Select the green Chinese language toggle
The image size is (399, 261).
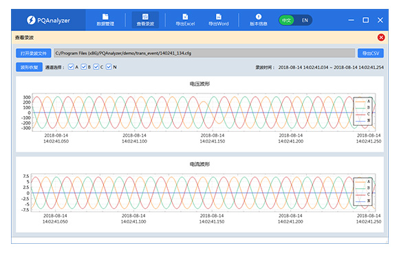tap(287, 21)
